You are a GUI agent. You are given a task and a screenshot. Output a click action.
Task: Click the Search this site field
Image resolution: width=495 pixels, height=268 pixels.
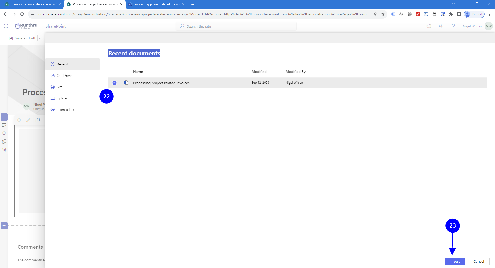pyautogui.click(x=236, y=26)
